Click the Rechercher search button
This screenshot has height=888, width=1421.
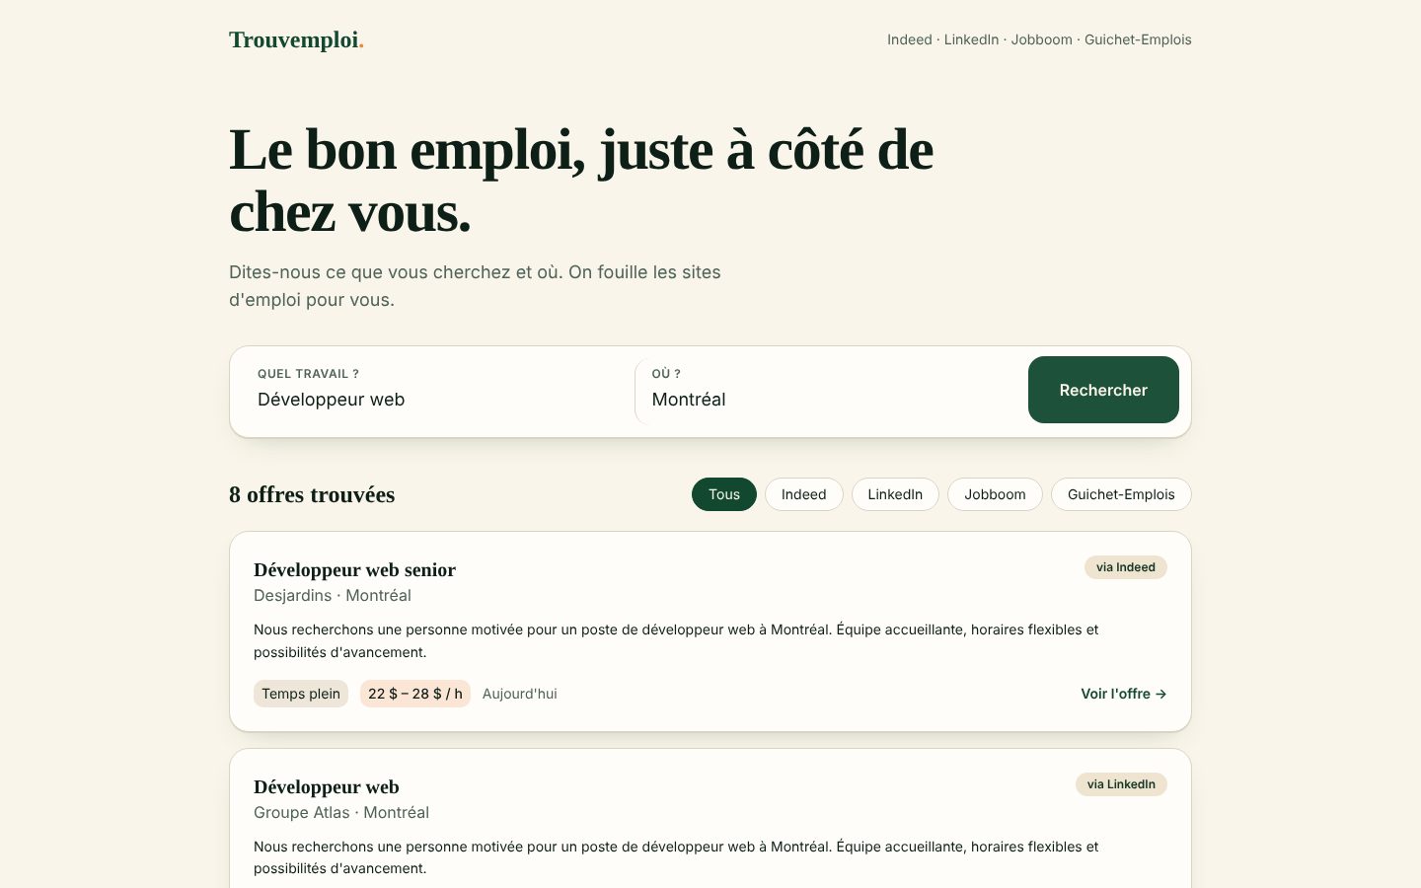pos(1103,390)
